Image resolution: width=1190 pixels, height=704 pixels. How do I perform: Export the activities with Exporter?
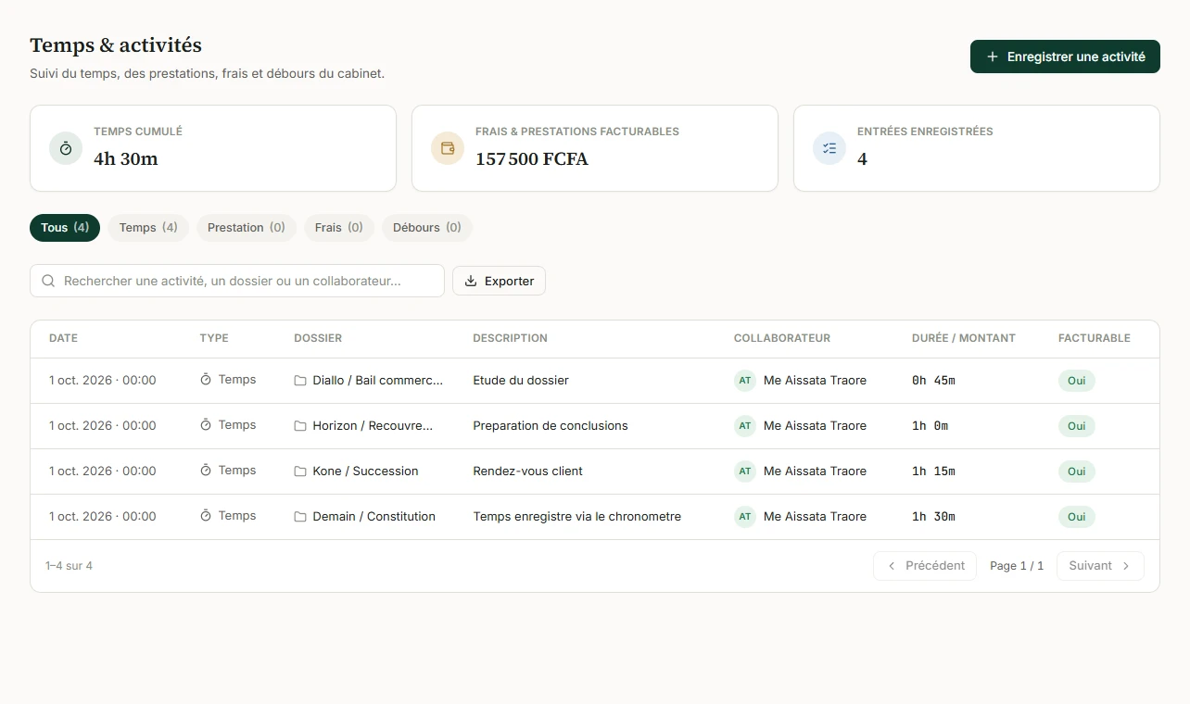coord(499,281)
